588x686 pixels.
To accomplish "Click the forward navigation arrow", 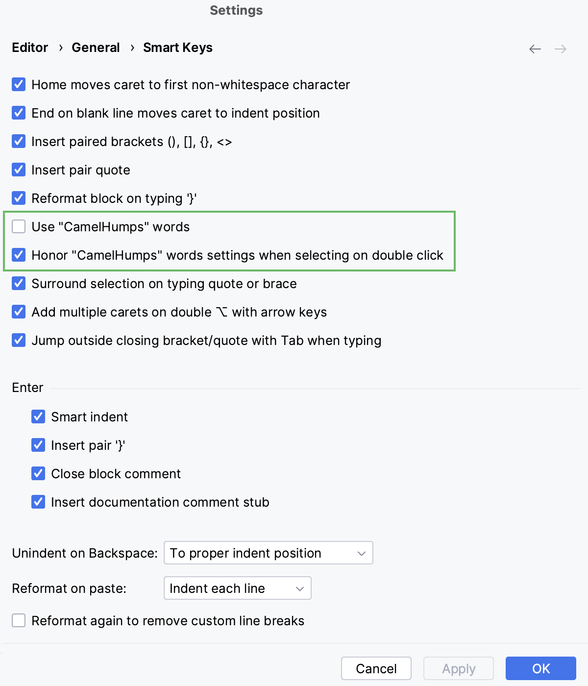I will click(x=561, y=49).
